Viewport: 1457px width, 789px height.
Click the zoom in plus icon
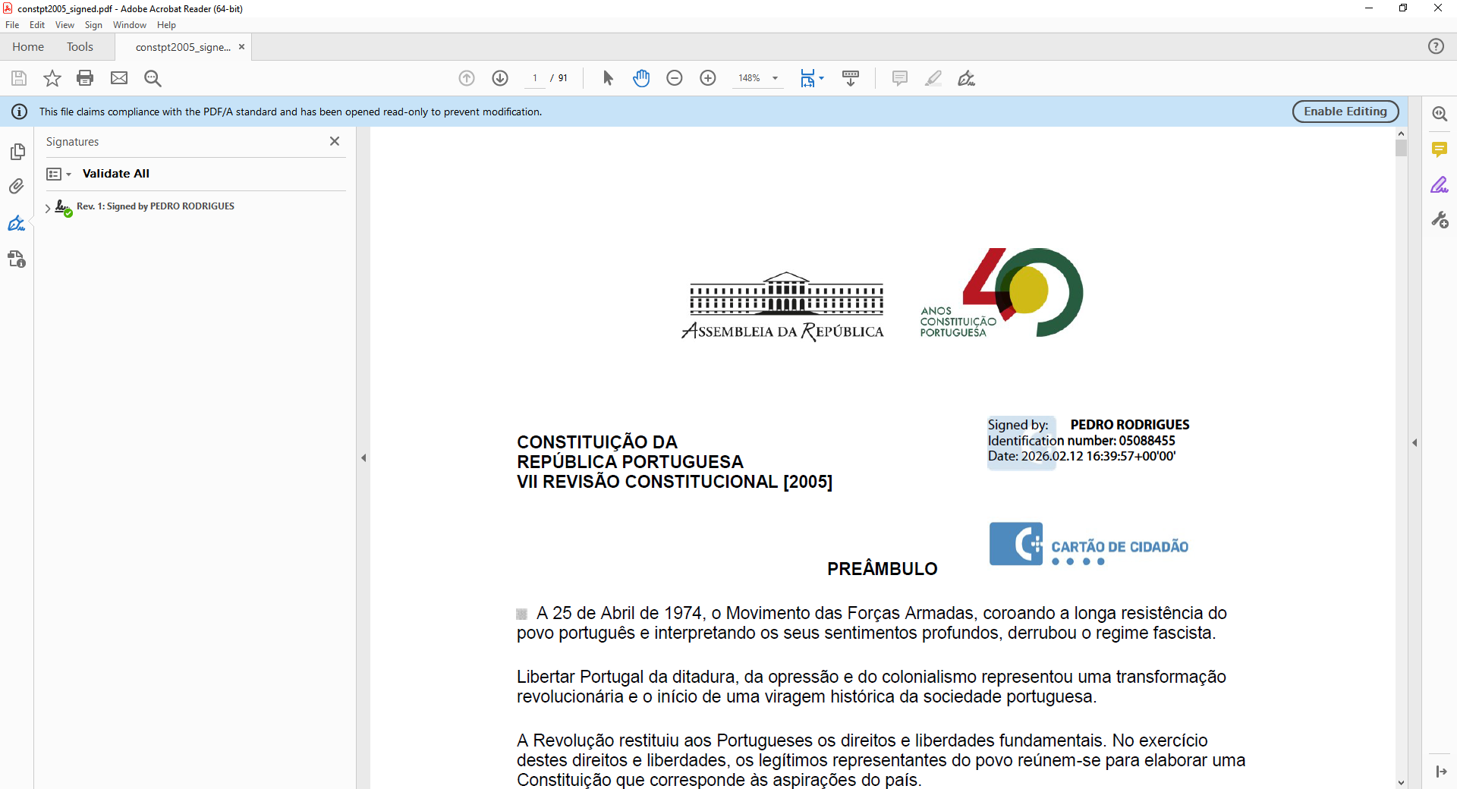[x=707, y=78]
